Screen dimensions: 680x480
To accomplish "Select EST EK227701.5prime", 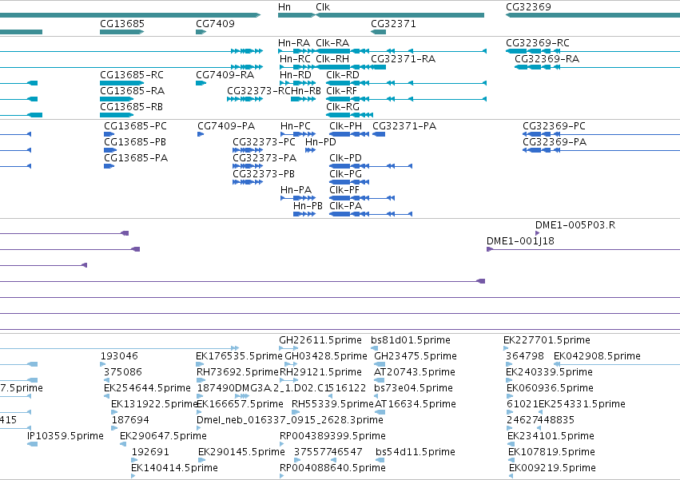I will pos(506,347).
